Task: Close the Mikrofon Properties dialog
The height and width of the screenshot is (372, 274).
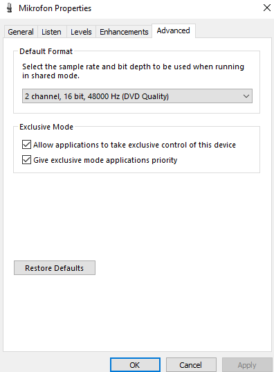Action: (x=267, y=8)
